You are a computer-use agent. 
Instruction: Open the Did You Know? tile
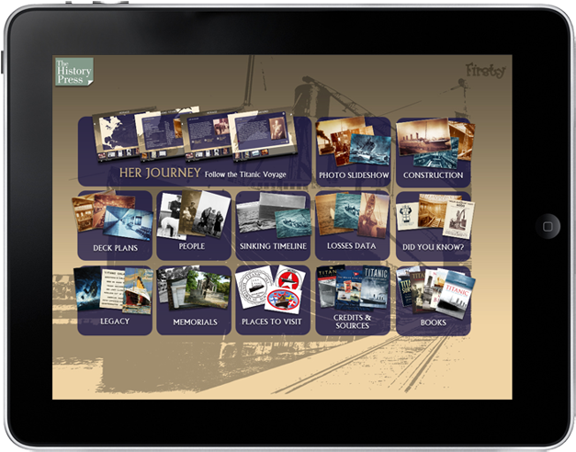(x=433, y=226)
